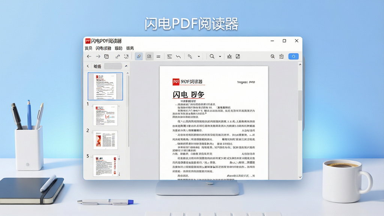Click the star bookmark icon
Viewport: 384px width, 216px height.
pyautogui.click(x=229, y=57)
